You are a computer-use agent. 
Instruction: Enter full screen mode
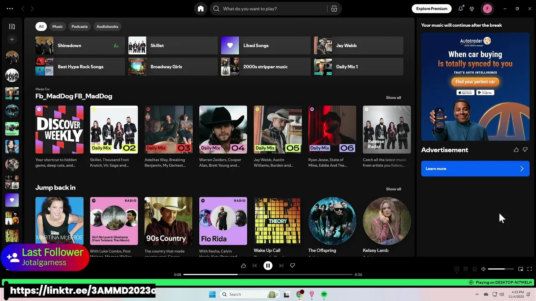(529, 269)
